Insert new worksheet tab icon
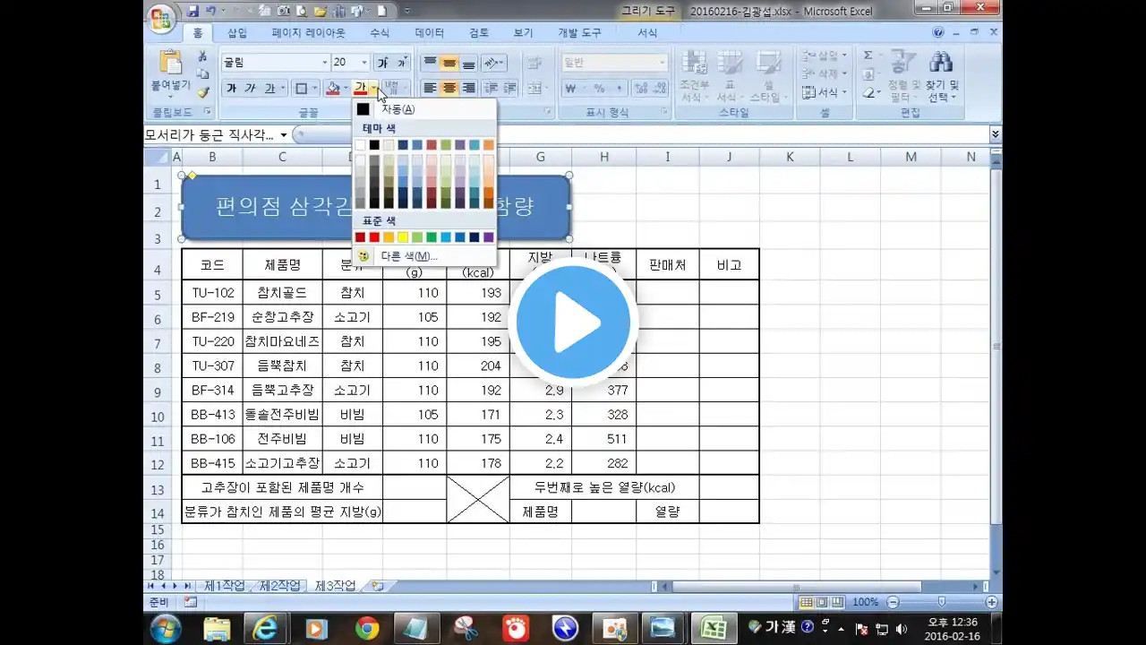 [x=377, y=586]
